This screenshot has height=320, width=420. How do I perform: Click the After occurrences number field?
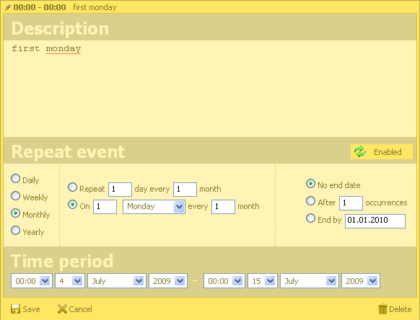[351, 203]
